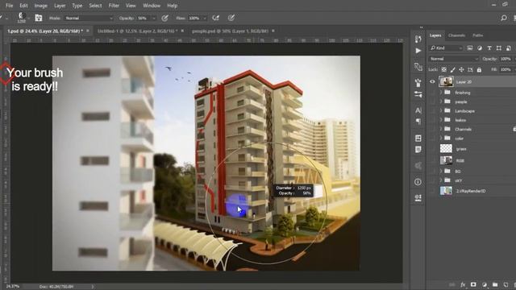Filter for type layers icon
This screenshot has height=290, width=516.
pyautogui.click(x=489, y=48)
